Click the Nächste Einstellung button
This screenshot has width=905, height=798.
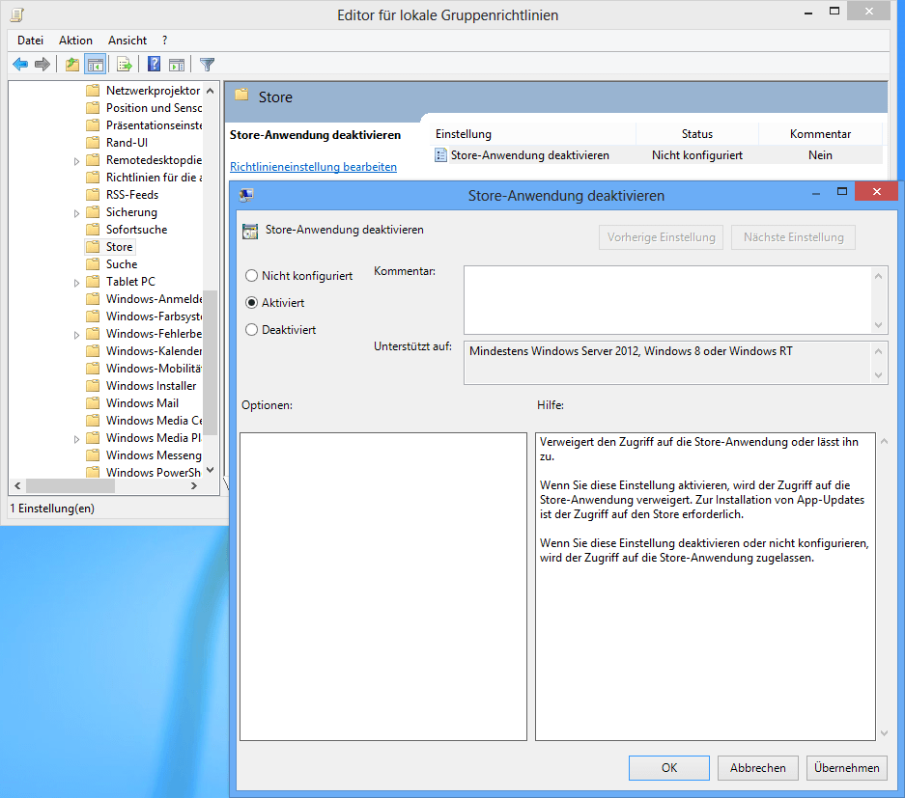pos(793,237)
